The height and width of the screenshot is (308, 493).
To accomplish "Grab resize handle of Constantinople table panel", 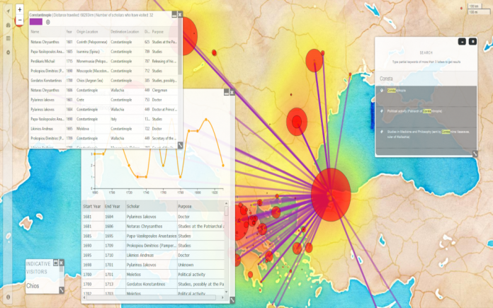I will (180, 145).
